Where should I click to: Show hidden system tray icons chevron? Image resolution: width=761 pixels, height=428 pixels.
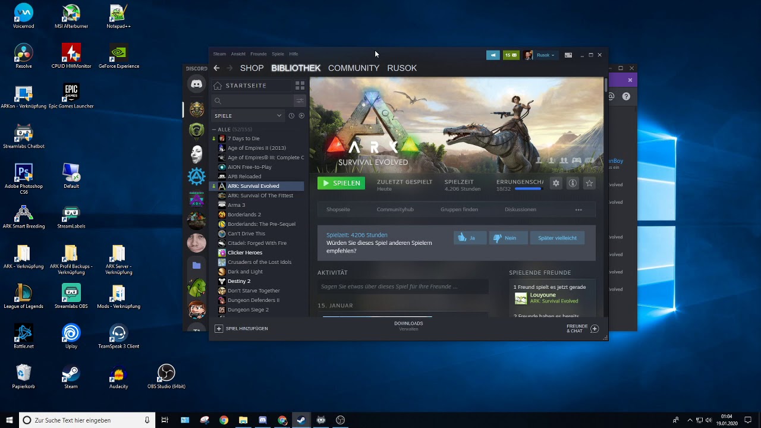click(x=690, y=420)
